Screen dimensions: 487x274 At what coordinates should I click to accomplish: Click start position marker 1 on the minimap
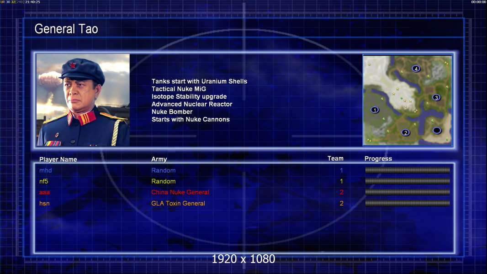(x=375, y=110)
